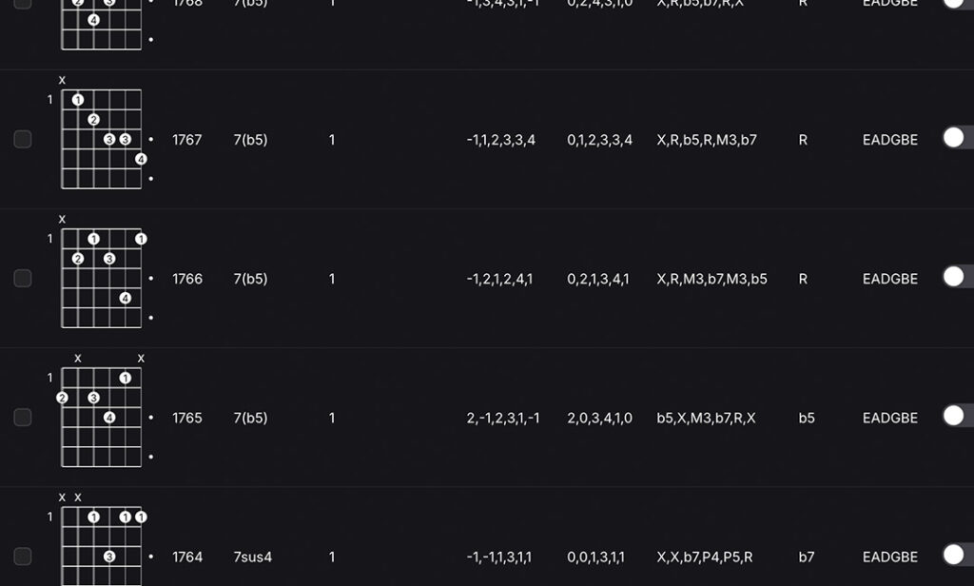The width and height of the screenshot is (974, 586).
Task: Select the fret pattern -1,1,2,3,3,4
Action: click(x=501, y=140)
